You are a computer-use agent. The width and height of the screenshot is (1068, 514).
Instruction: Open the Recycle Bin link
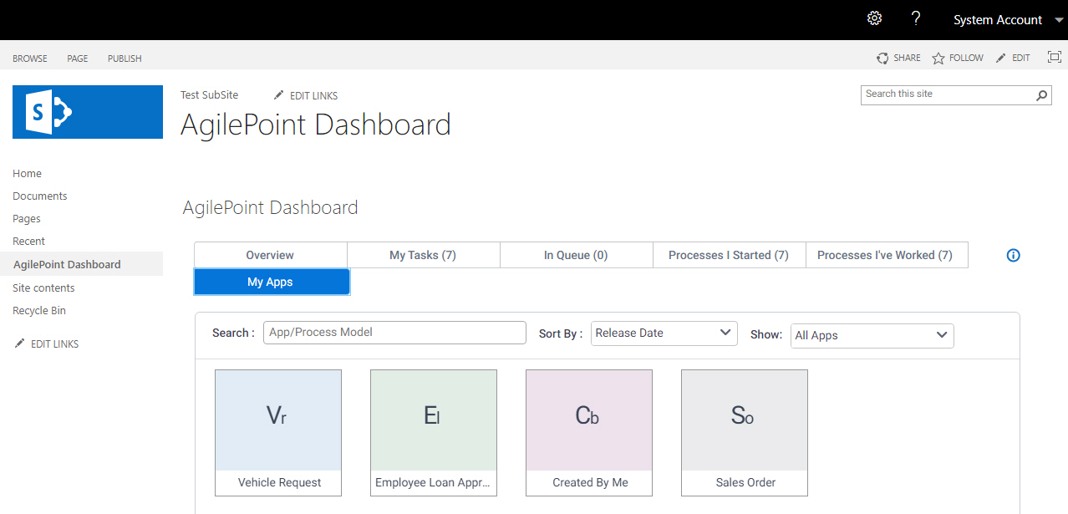(39, 310)
